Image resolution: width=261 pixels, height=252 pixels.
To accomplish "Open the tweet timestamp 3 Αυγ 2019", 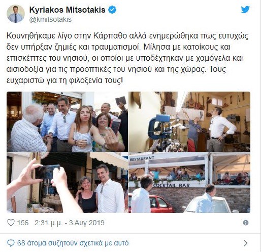I will [x=87, y=223].
